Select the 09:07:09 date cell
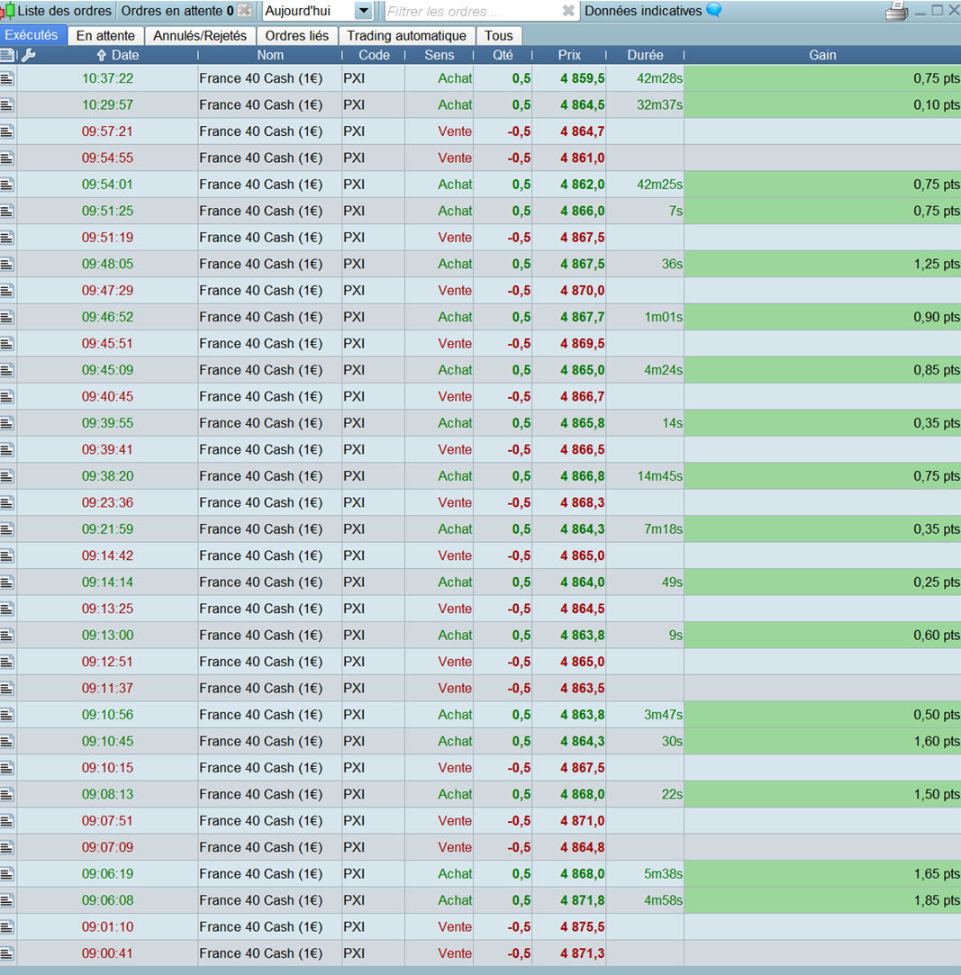The height and width of the screenshot is (975, 961). tap(107, 847)
